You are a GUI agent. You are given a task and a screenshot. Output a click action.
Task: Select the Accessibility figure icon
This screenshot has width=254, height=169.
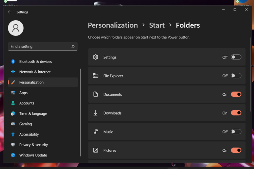coord(13,134)
